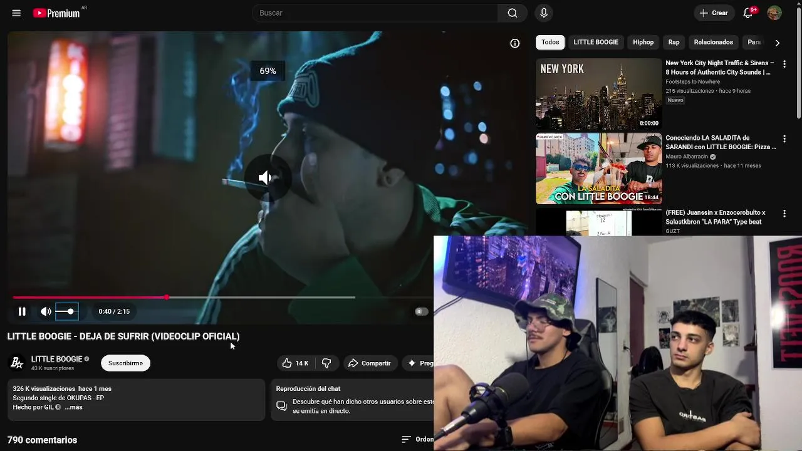Dislike the video
The width and height of the screenshot is (802, 451).
326,363
